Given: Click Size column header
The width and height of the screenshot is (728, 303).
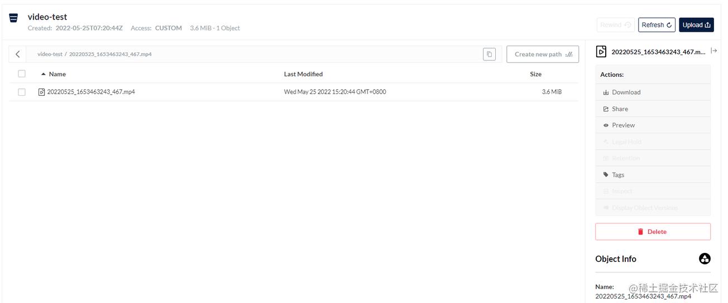Looking at the screenshot, I should point(535,74).
